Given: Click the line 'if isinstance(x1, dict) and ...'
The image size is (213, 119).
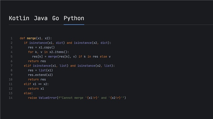Looking at the screenshot, I should click(x=68, y=43).
